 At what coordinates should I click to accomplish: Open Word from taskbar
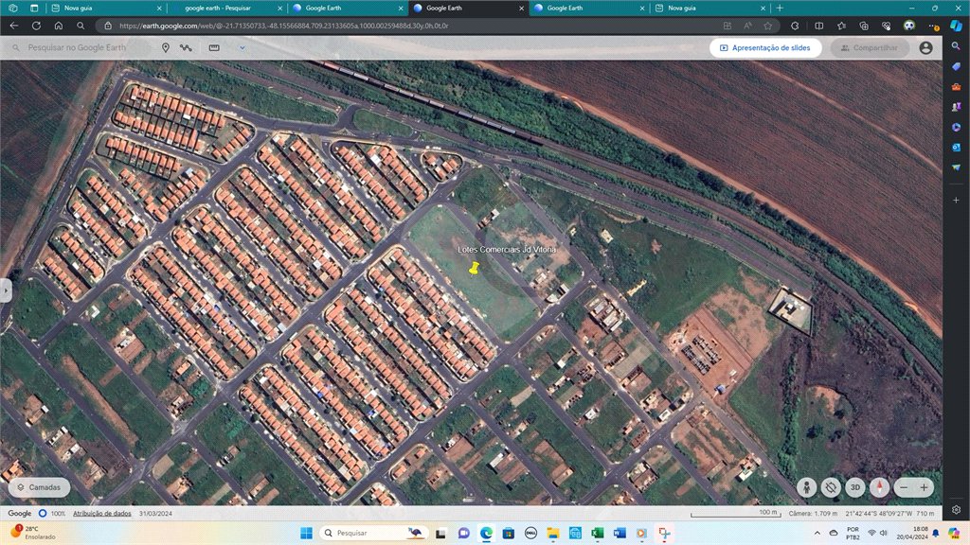(620, 533)
